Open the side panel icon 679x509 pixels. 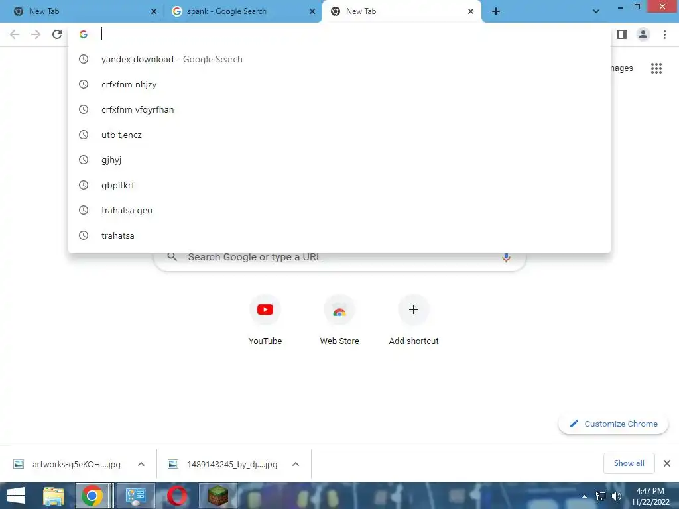(622, 34)
